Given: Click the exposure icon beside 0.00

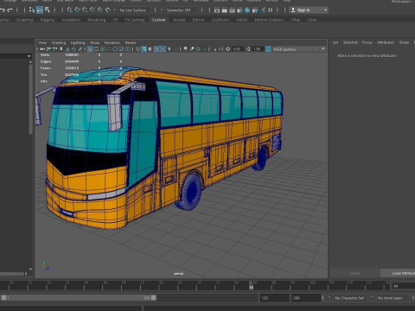Looking at the screenshot, I should pos(228,49).
